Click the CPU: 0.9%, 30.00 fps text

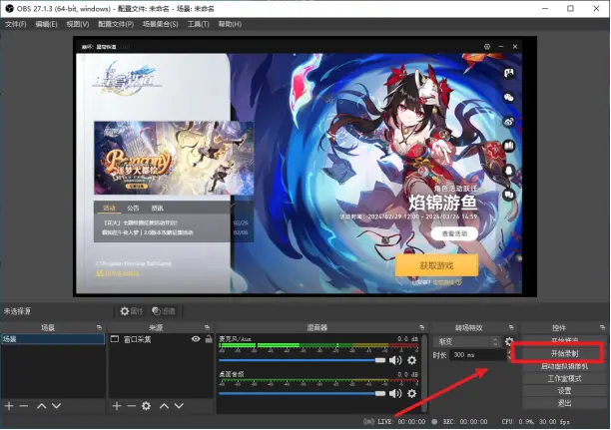pyautogui.click(x=536, y=422)
